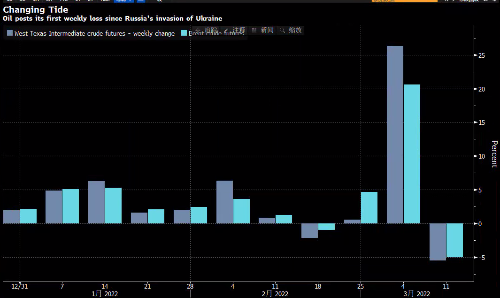This screenshot has height=298, width=500.
Task: Open the 新闻 news overlay
Action: pyautogui.click(x=263, y=30)
